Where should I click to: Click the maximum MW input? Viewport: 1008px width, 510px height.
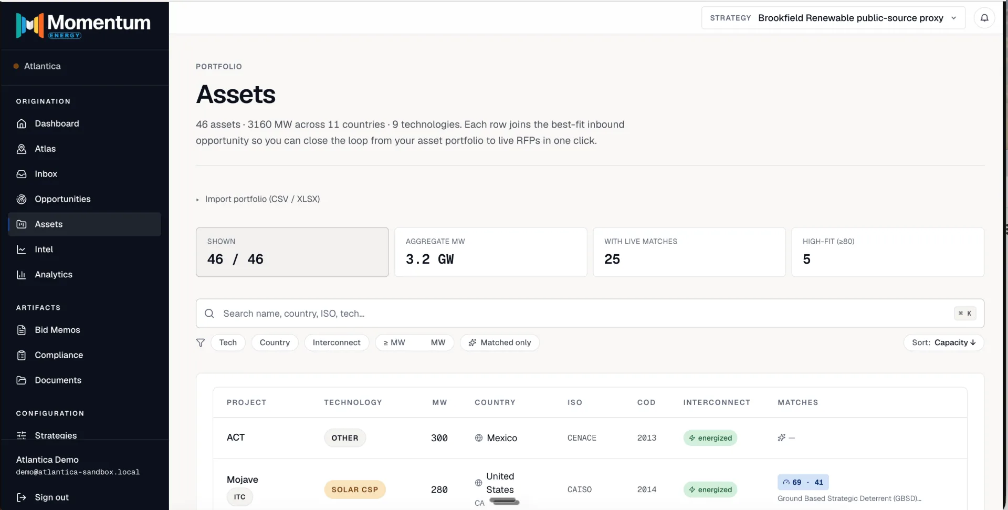438,342
